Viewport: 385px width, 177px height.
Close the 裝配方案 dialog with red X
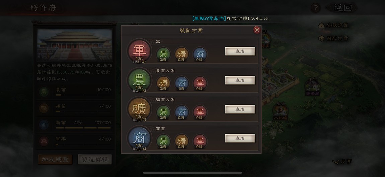(257, 30)
